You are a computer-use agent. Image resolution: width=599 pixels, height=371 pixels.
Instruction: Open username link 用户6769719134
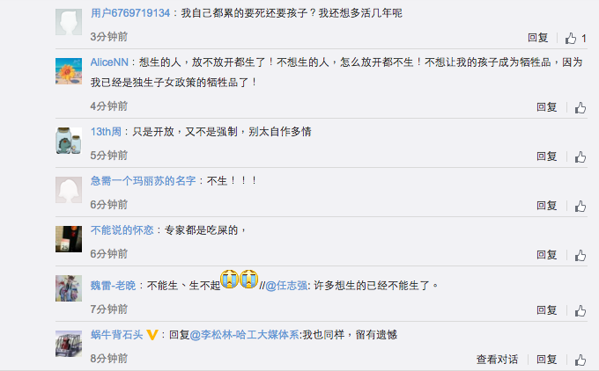tap(130, 13)
